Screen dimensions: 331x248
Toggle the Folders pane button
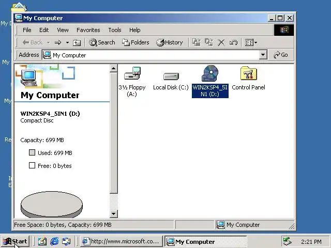pyautogui.click(x=136, y=42)
